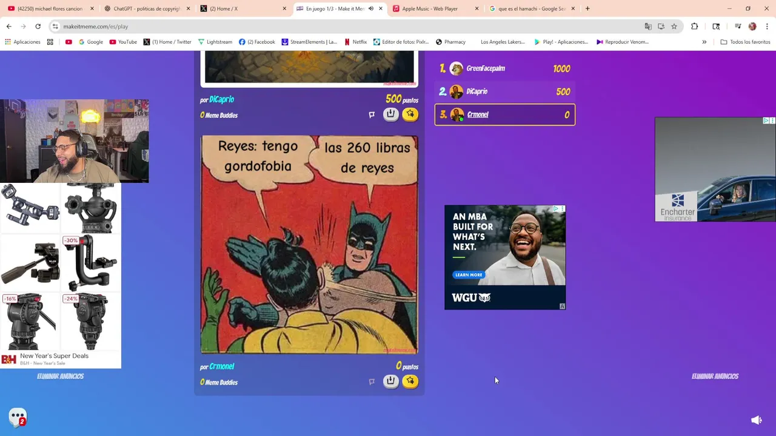This screenshot has width=776, height=436.
Task: Open the Editor de fotos Pixlr bookmark
Action: tap(401, 42)
